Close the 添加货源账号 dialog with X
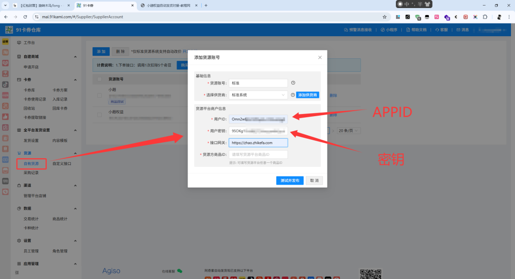The width and height of the screenshot is (515, 279). 320,57
